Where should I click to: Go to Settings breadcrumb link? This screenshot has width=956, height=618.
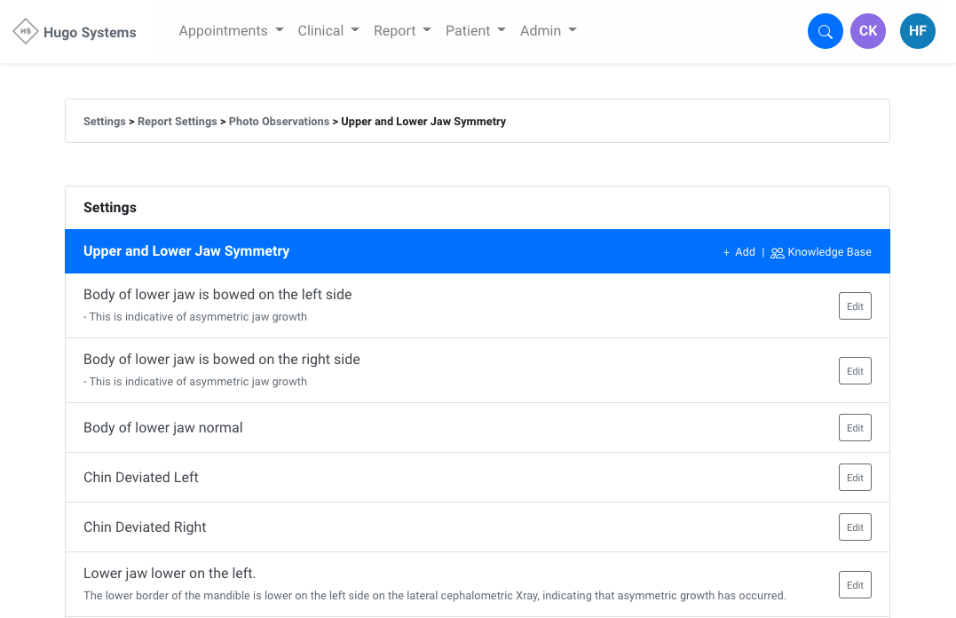click(105, 122)
